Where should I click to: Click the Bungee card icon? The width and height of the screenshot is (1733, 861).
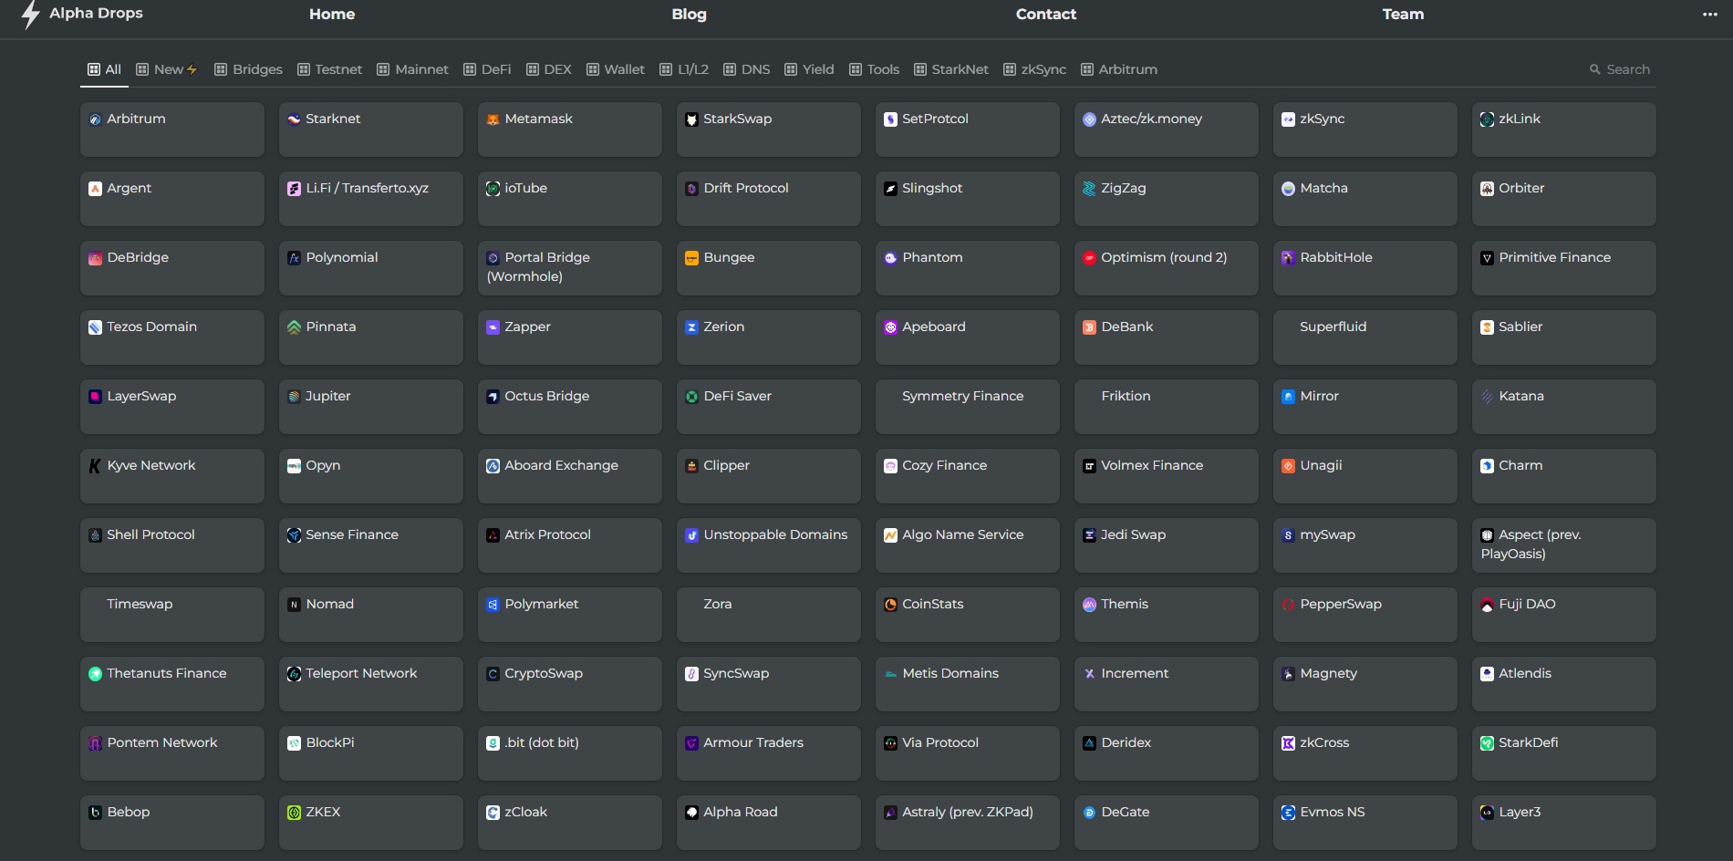[691, 258]
